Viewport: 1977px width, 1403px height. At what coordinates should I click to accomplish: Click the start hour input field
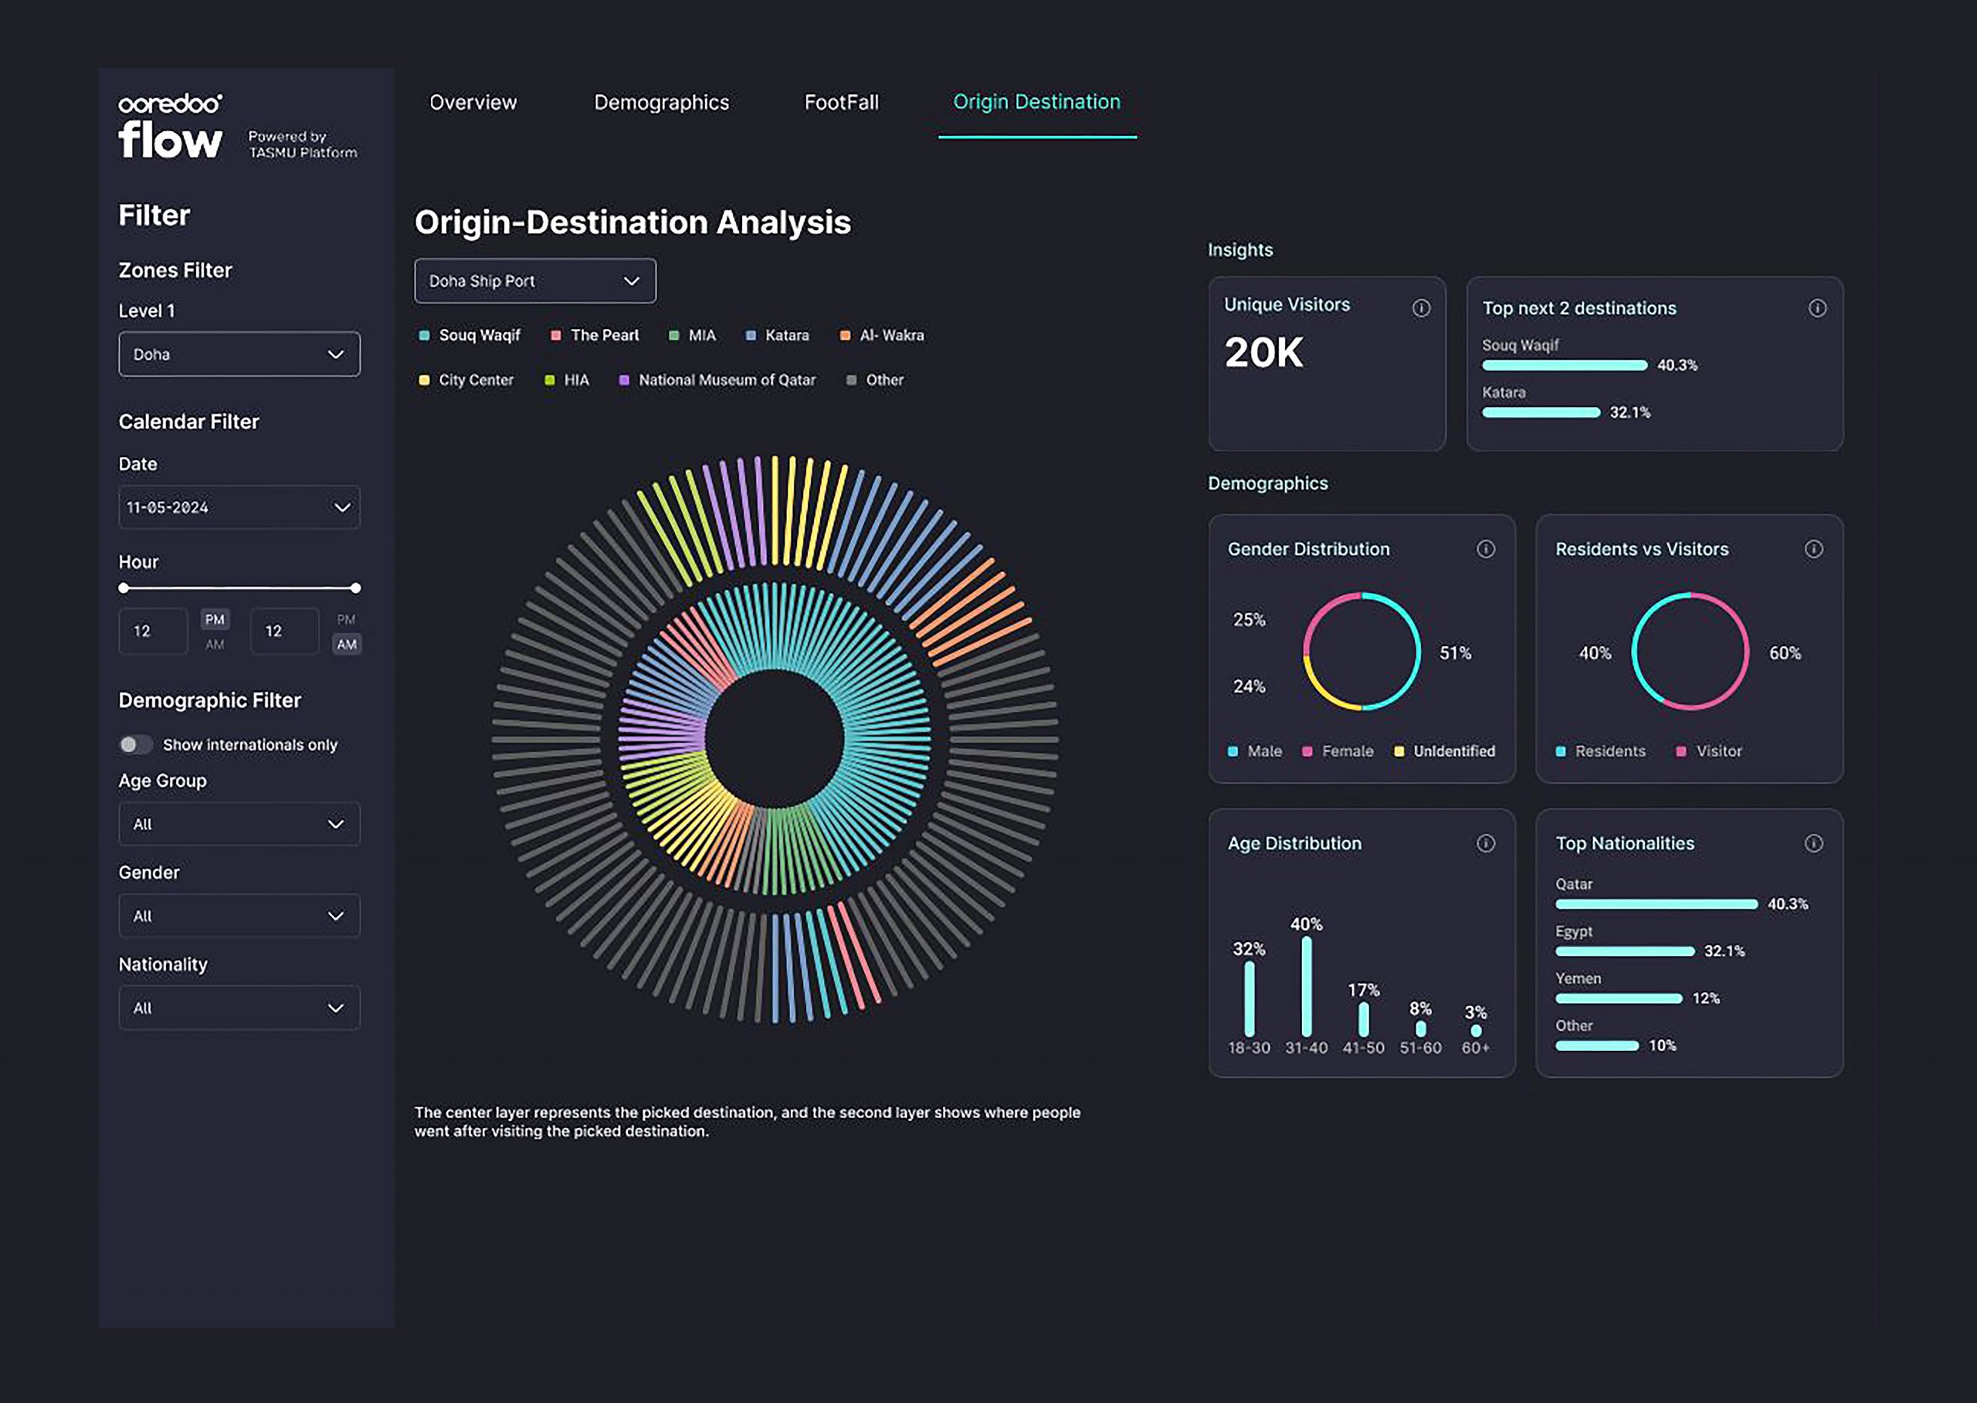[153, 631]
